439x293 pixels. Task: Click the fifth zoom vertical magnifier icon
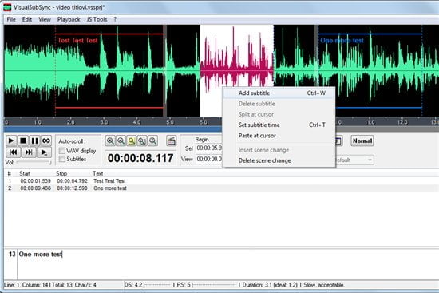[x=153, y=141]
